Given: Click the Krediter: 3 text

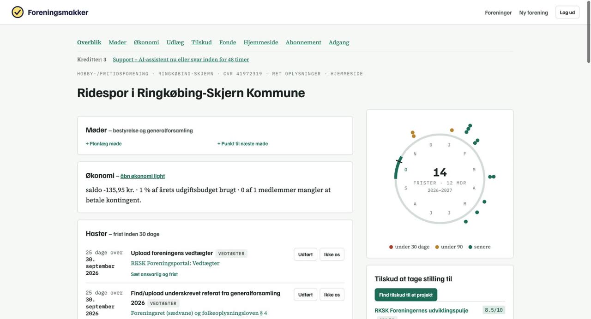Looking at the screenshot, I should (x=92, y=59).
